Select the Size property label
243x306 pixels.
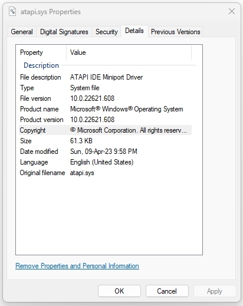(26, 141)
